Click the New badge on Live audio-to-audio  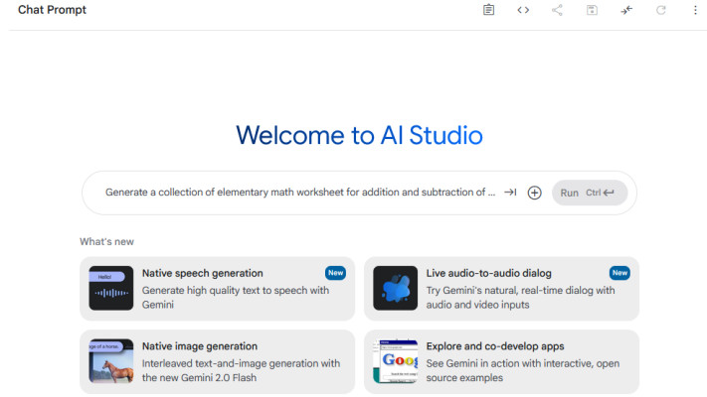619,273
